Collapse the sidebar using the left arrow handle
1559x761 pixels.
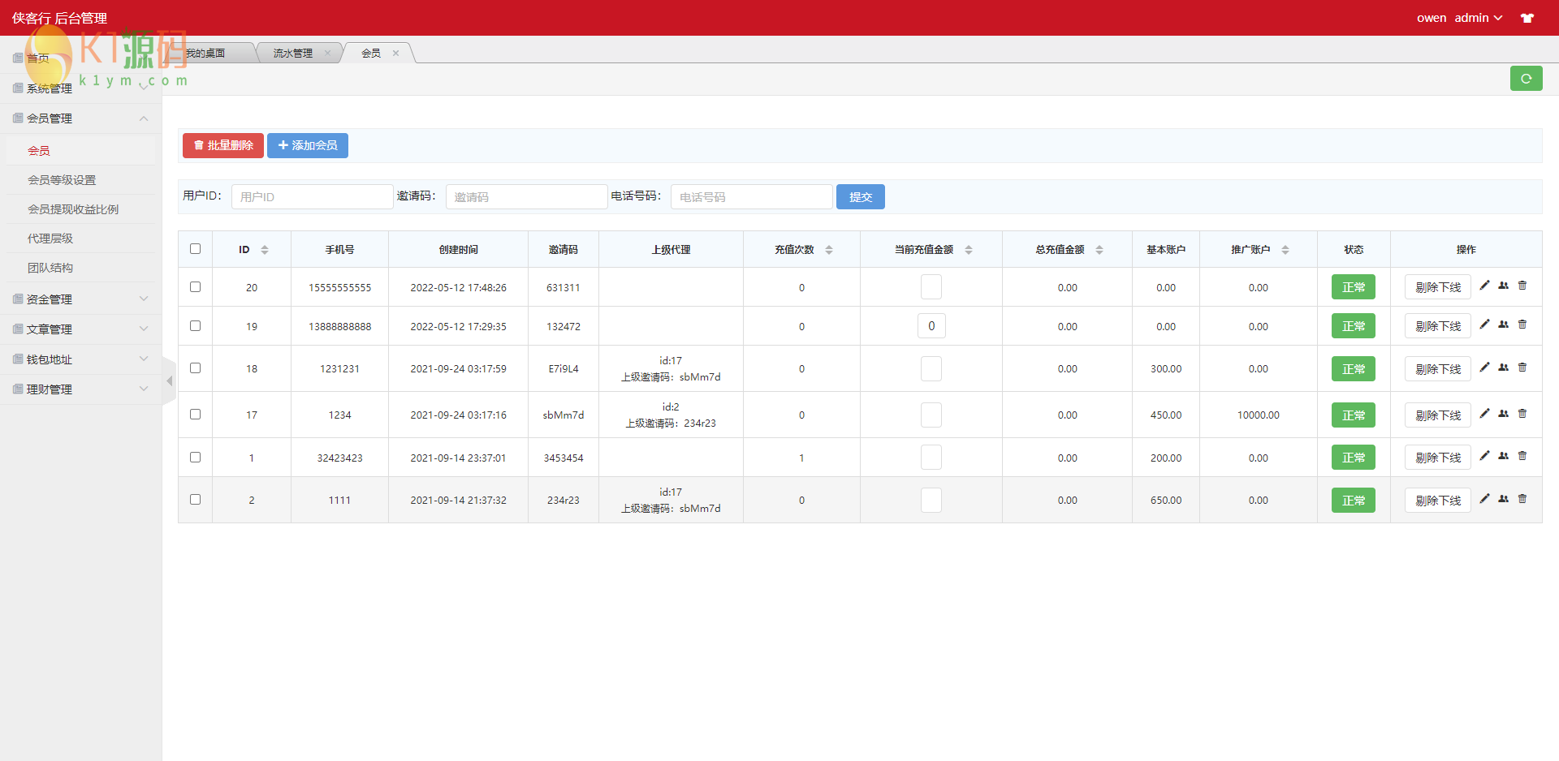[x=169, y=380]
